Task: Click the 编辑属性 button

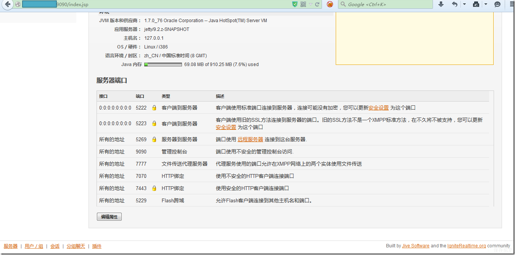Action: pos(109,217)
